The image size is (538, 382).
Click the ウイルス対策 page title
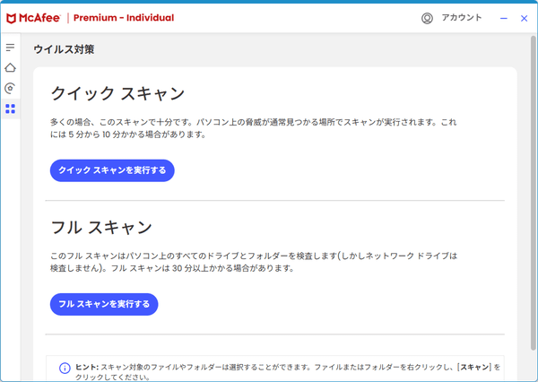point(64,49)
